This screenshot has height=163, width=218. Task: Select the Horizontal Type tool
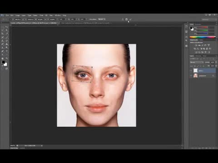pyautogui.click(x=6, y=51)
